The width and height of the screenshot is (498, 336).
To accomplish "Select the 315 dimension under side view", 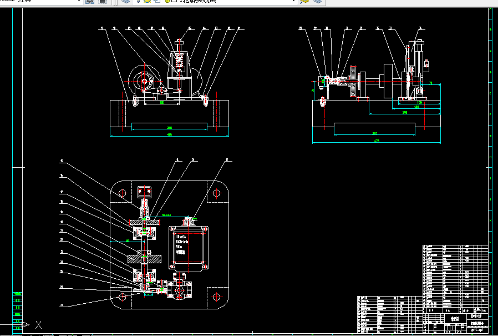I will pyautogui.click(x=374, y=134).
